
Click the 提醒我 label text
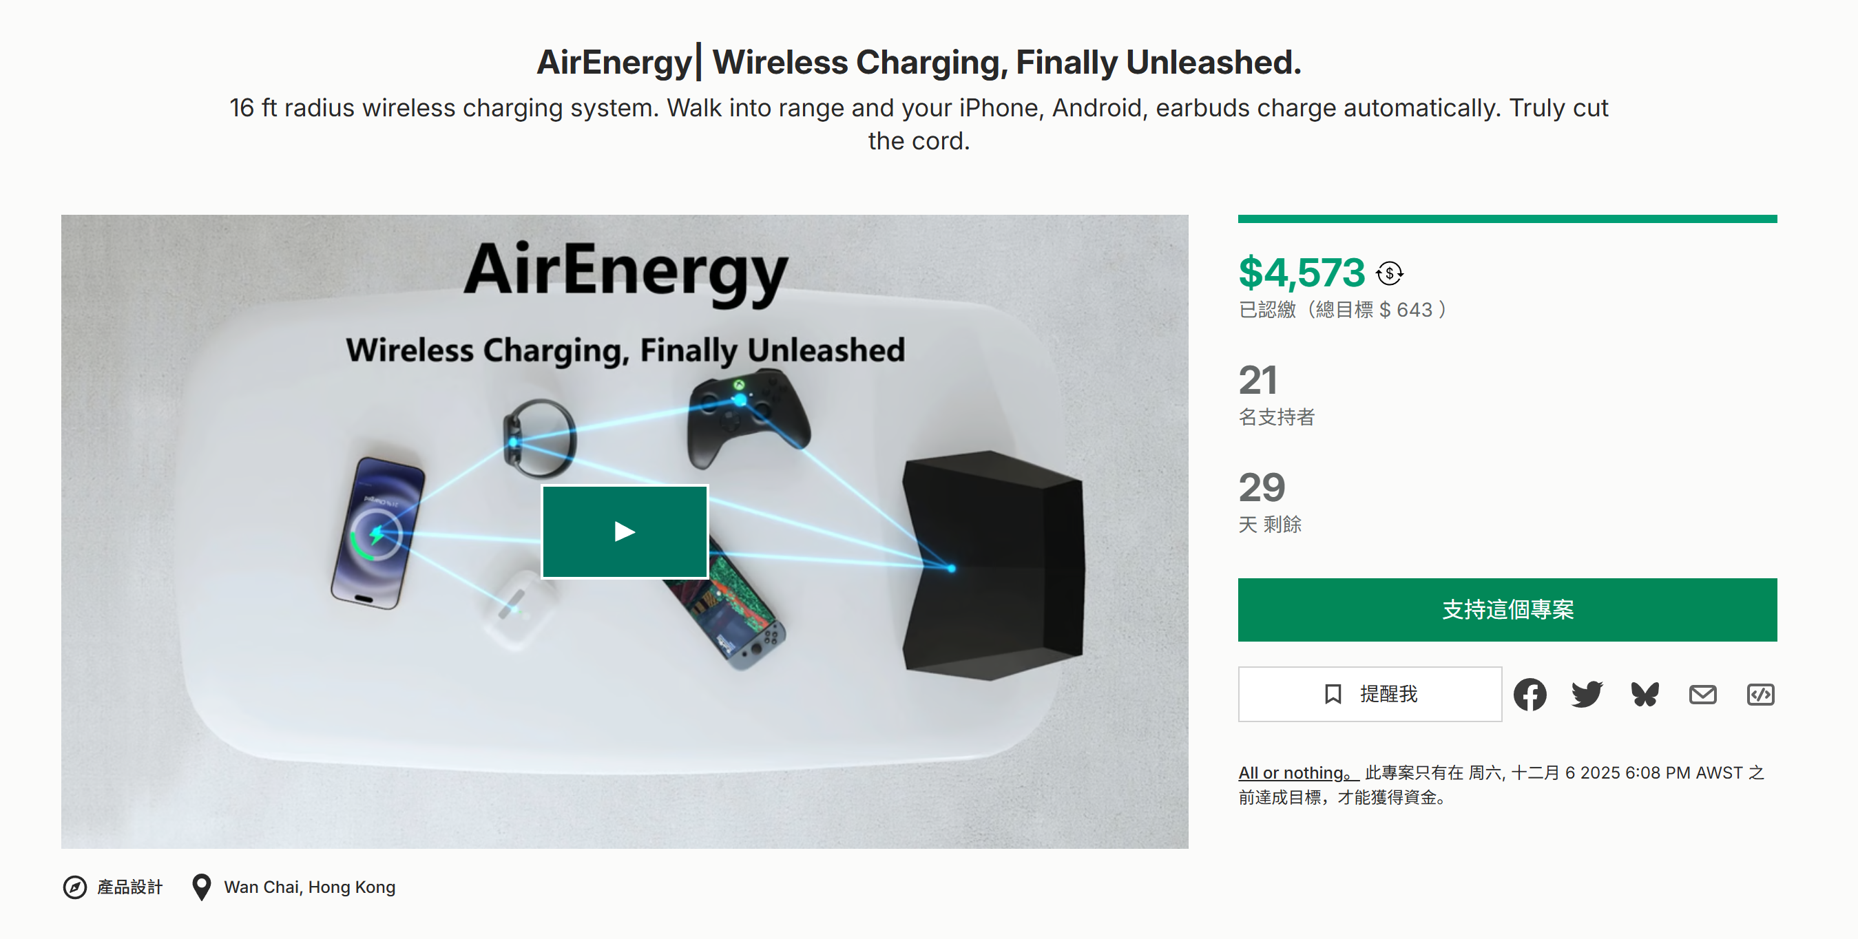click(1388, 695)
